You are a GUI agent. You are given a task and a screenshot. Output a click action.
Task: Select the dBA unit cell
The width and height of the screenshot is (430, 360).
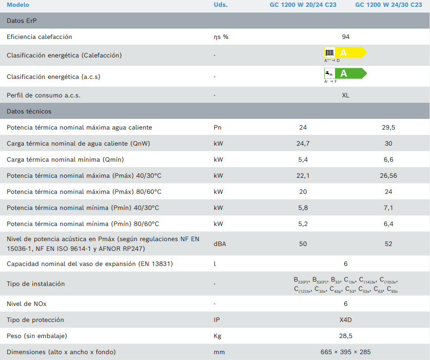coord(220,244)
